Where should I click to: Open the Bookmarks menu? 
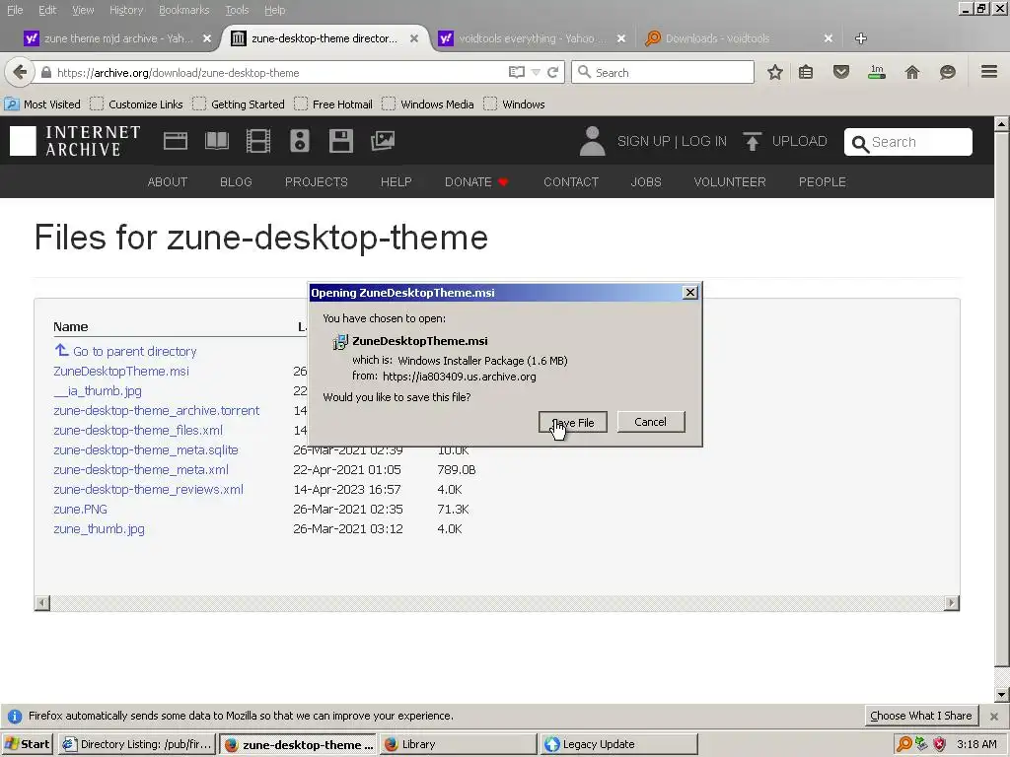pyautogui.click(x=184, y=10)
